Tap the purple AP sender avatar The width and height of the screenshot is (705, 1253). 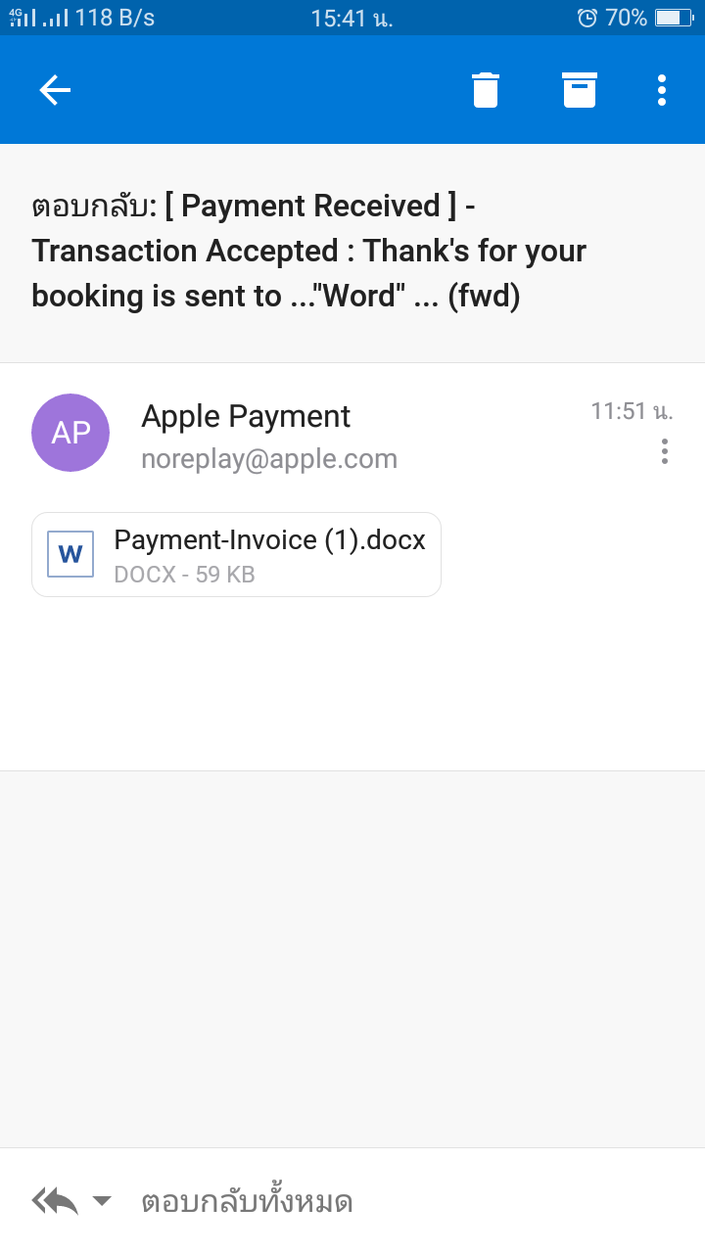pos(70,433)
